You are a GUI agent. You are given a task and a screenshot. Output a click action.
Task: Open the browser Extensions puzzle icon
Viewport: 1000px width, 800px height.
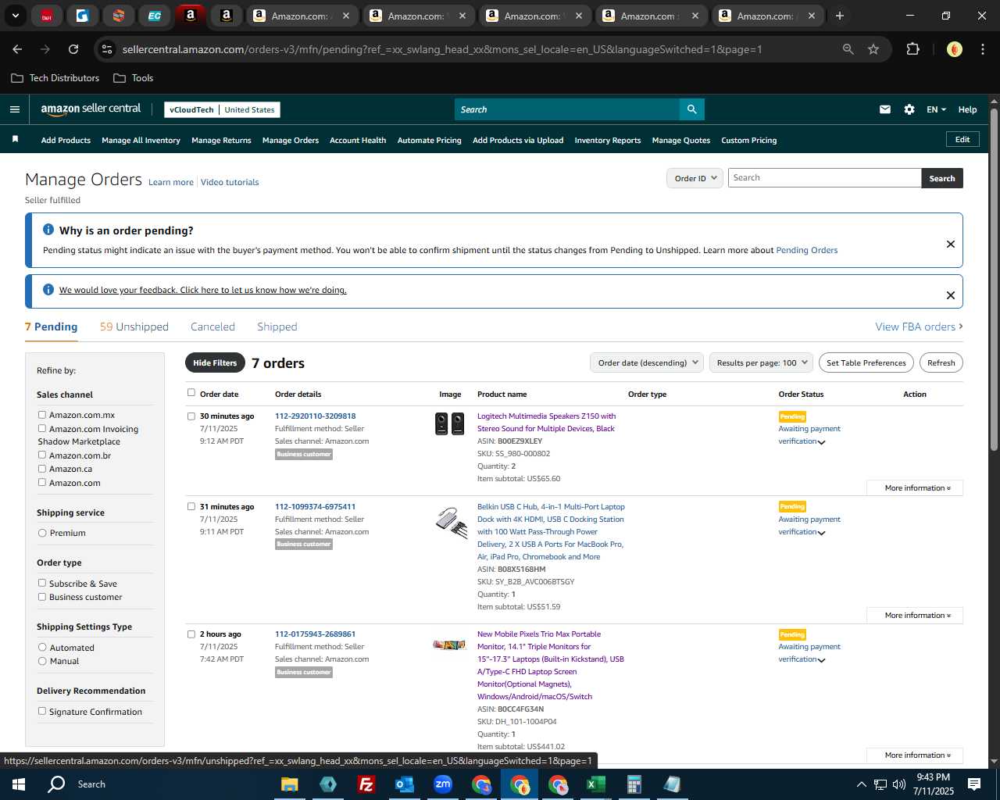click(912, 49)
